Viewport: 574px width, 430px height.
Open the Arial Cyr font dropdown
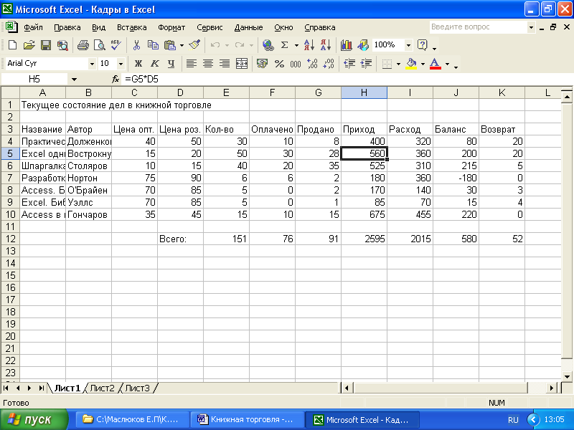click(x=92, y=64)
